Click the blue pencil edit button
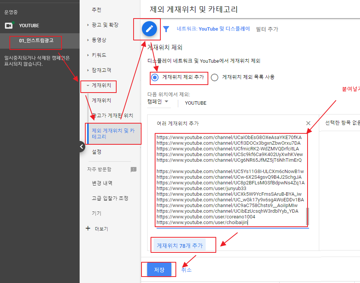Viewport: 360px width, 283px height. coord(149,29)
